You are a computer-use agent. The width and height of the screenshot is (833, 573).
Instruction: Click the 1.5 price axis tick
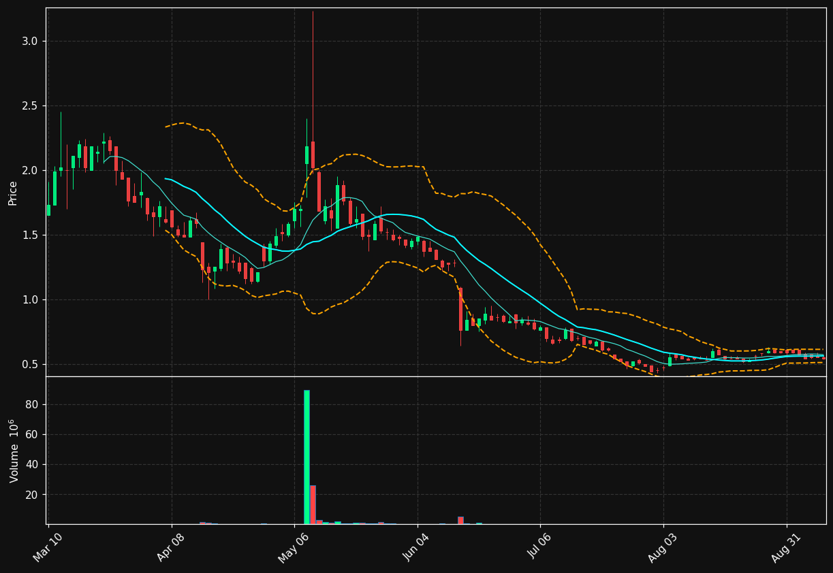coord(30,235)
